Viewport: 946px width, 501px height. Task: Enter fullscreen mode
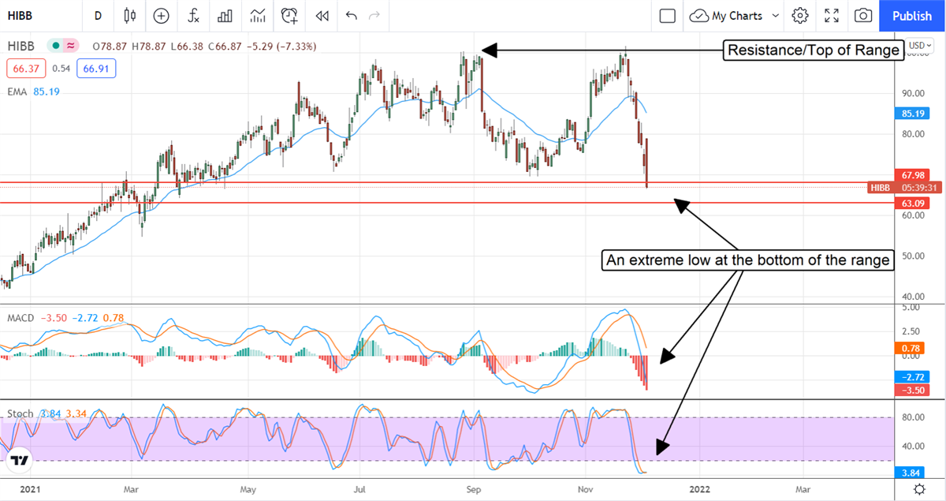tap(832, 15)
